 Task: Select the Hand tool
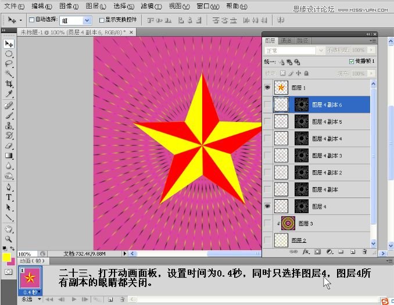[9, 229]
